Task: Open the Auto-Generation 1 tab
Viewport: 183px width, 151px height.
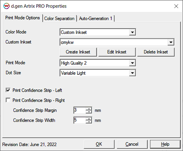Action: pos(95,18)
